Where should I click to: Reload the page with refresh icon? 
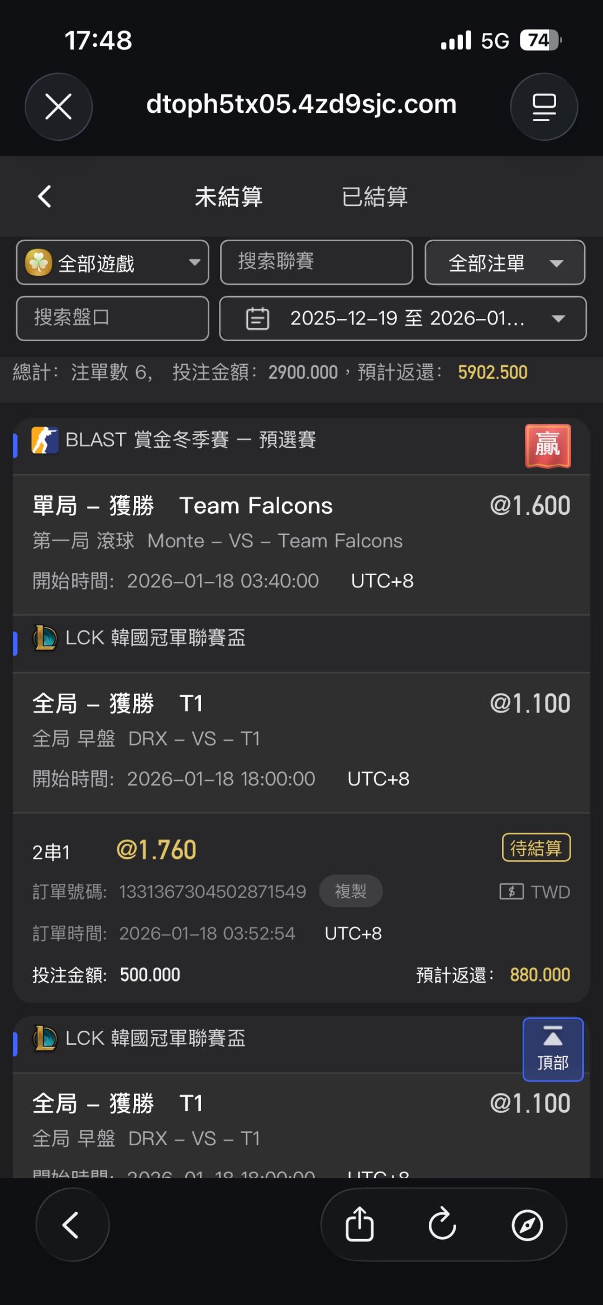pos(442,1225)
